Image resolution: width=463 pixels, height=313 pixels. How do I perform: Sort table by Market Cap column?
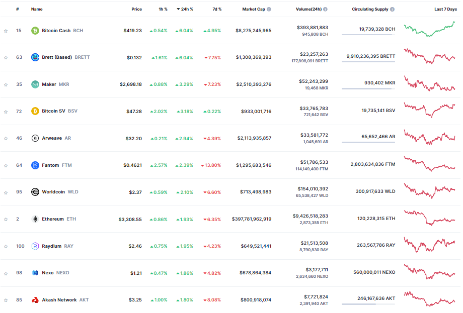254,9
